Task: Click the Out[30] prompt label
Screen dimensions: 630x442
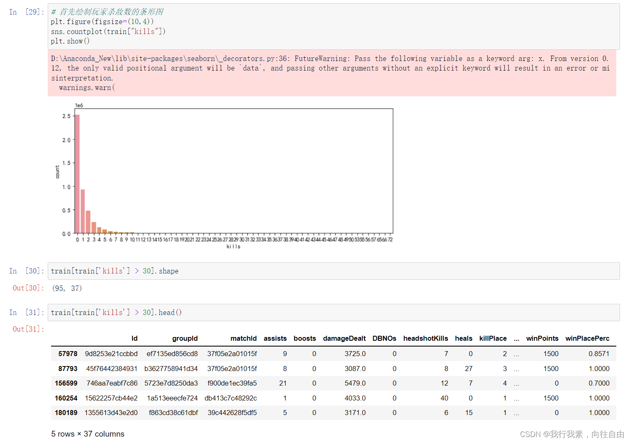Action: 28,288
